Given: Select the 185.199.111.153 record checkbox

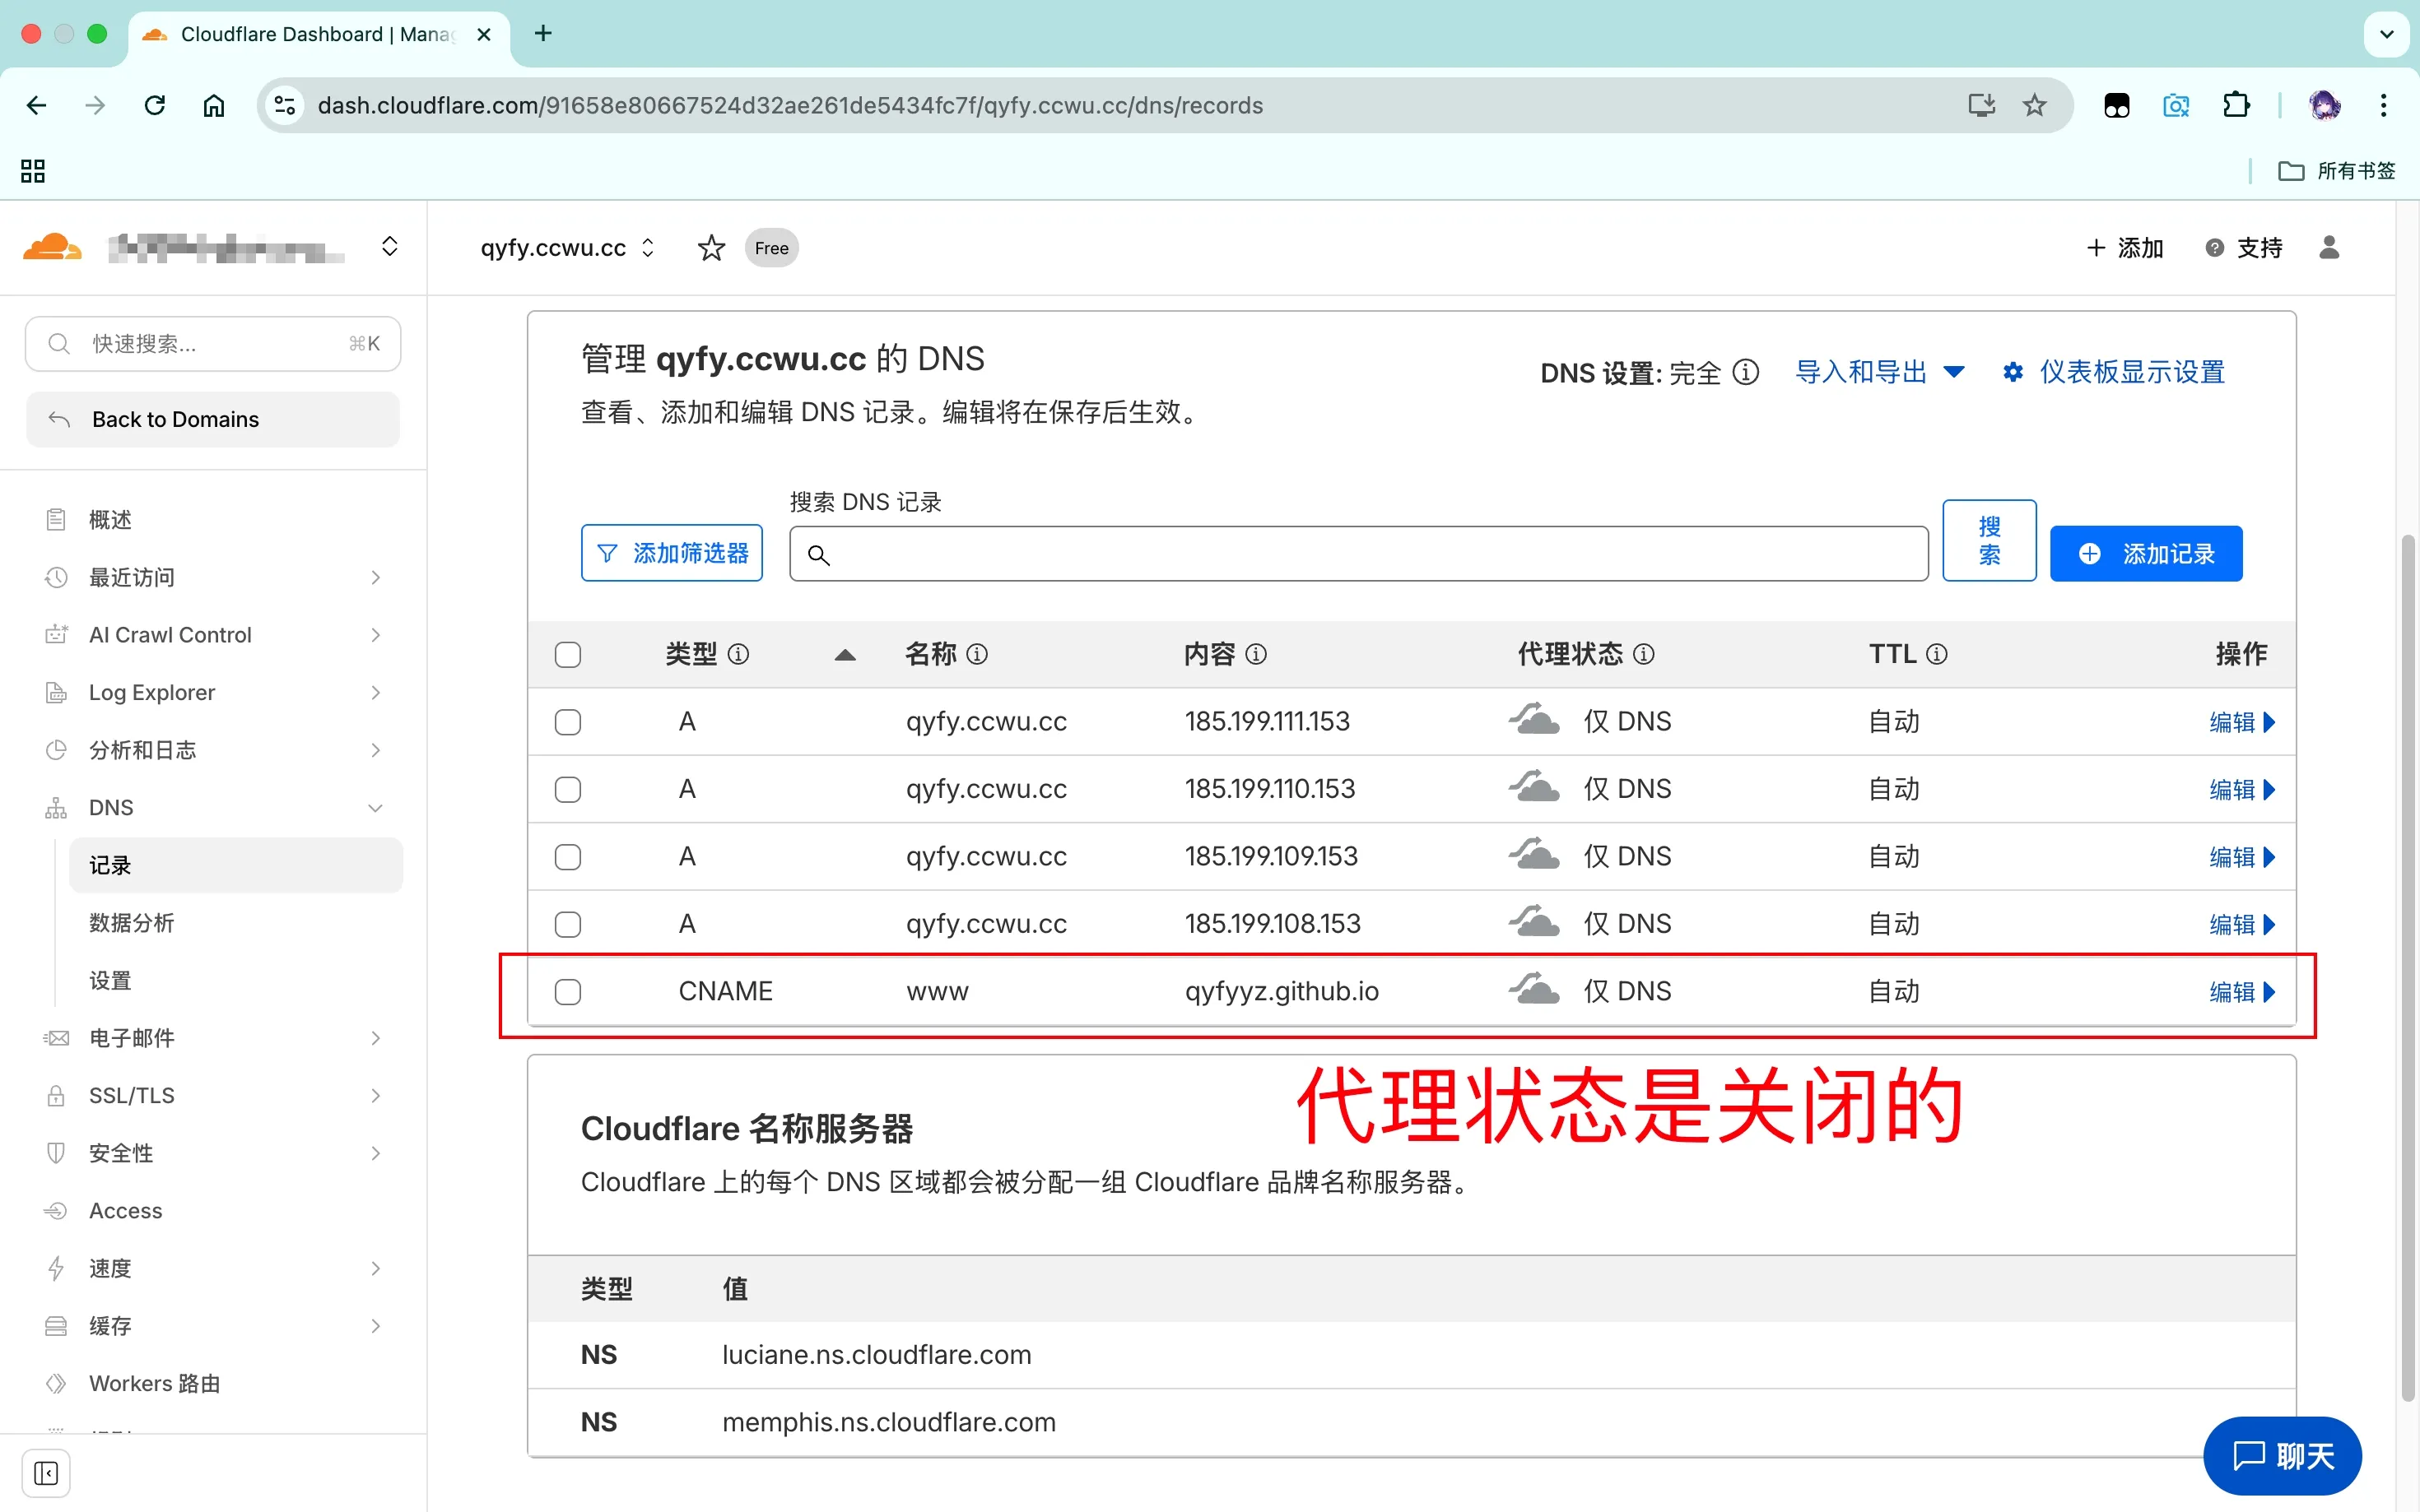Looking at the screenshot, I should (567, 721).
